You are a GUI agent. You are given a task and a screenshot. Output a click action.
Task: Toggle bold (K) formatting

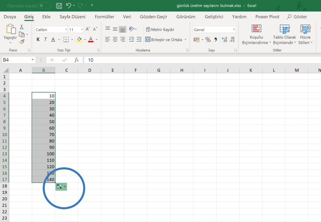(38, 39)
